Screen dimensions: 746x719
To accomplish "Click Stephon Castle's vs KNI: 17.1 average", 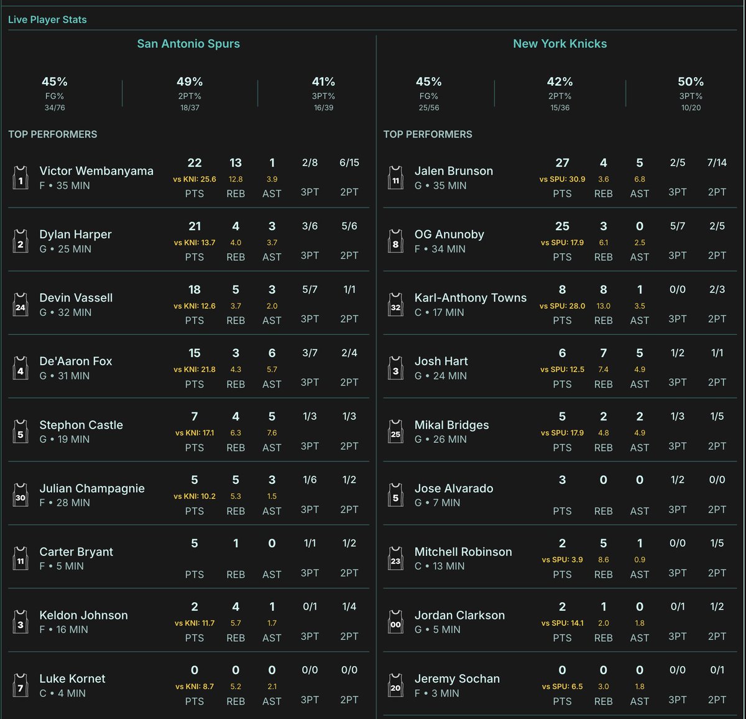I will (195, 433).
